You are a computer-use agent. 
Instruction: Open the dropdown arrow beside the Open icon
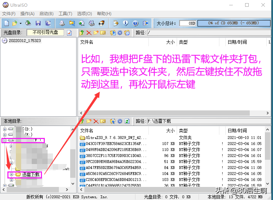pos(20,23)
